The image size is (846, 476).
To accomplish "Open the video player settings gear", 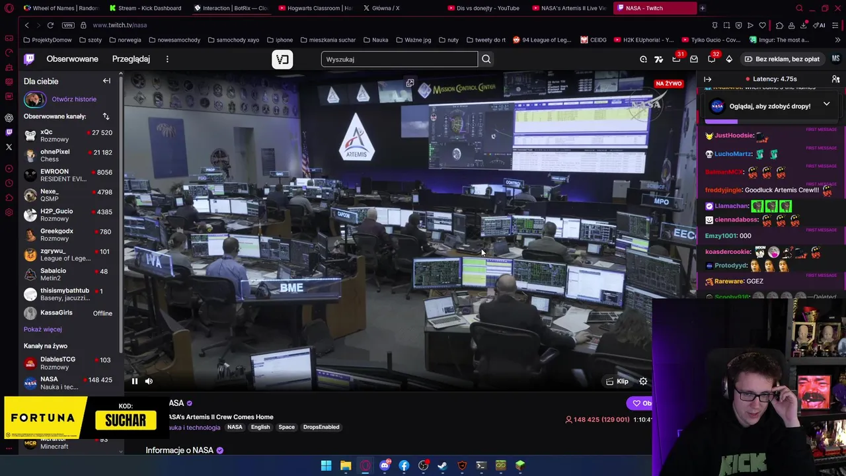I will (x=643, y=381).
